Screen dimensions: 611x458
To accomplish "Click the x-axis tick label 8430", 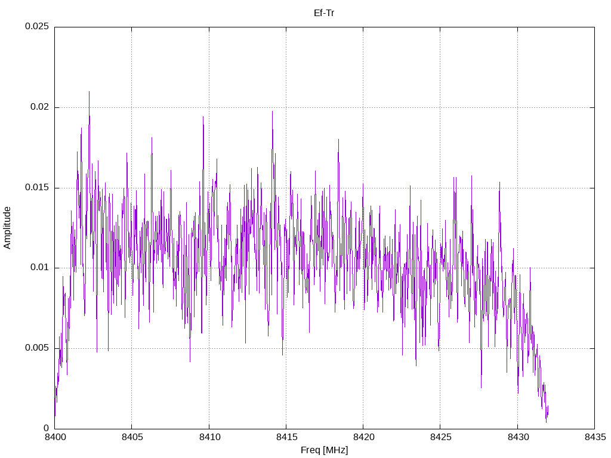I will click(x=518, y=437).
